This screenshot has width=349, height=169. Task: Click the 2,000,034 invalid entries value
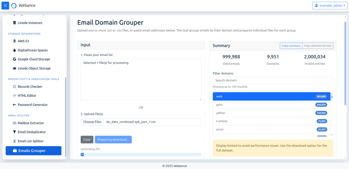(x=315, y=57)
